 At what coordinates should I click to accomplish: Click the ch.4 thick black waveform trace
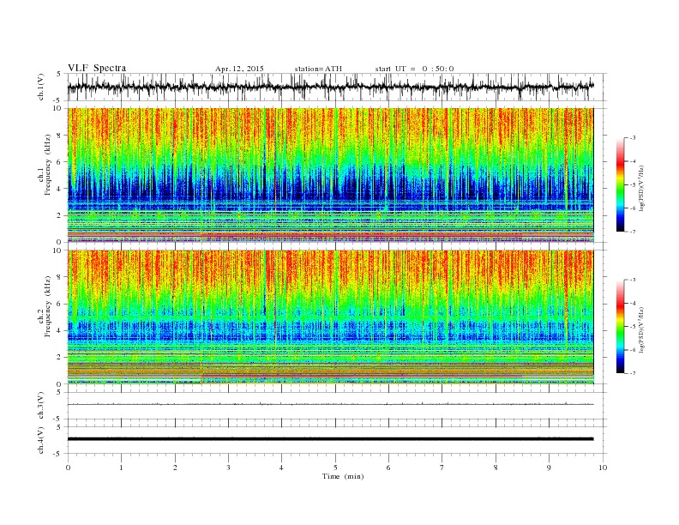[331, 439]
